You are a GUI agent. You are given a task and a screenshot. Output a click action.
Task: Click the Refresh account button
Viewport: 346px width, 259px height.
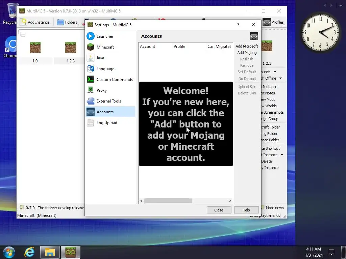[247, 59]
